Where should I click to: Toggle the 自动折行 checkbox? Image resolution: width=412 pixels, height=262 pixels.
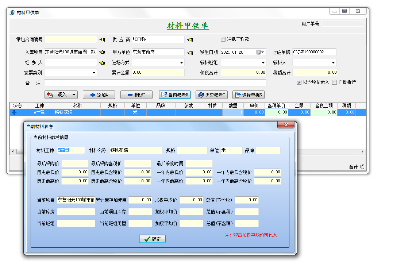(334, 82)
